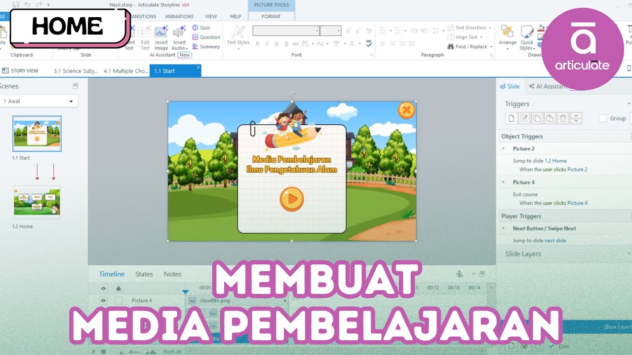Open the Text Styles gallery
The height and width of the screenshot is (355, 632).
coord(238,37)
